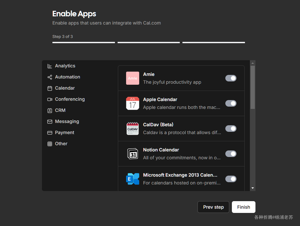
Task: Click the Analytics bar chart icon
Action: pyautogui.click(x=50, y=66)
